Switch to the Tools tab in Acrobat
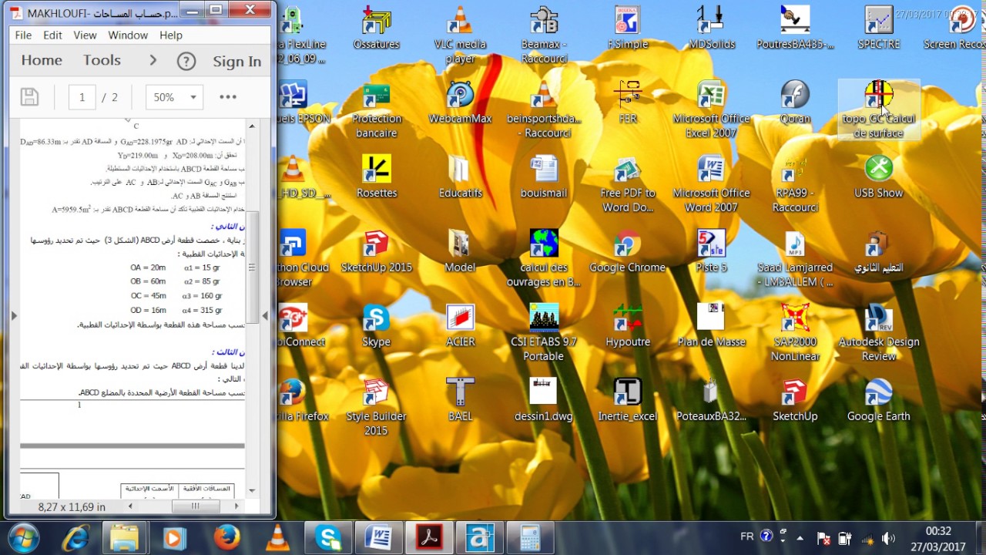The width and height of the screenshot is (986, 555). pyautogui.click(x=102, y=61)
